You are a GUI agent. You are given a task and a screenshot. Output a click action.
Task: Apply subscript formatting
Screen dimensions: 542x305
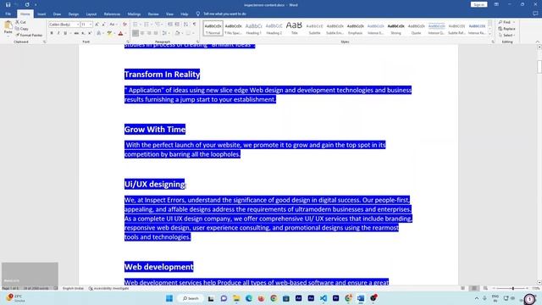point(83,33)
